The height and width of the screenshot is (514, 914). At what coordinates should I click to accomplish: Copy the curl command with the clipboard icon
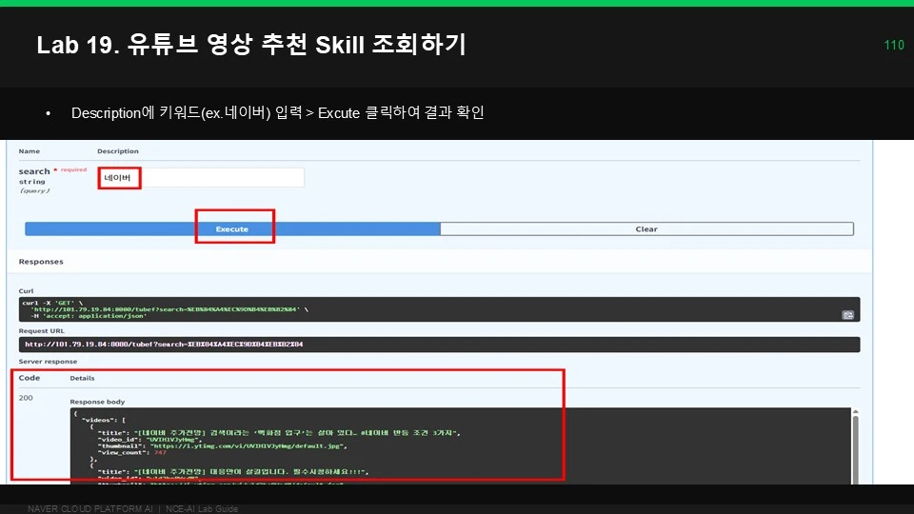click(848, 315)
